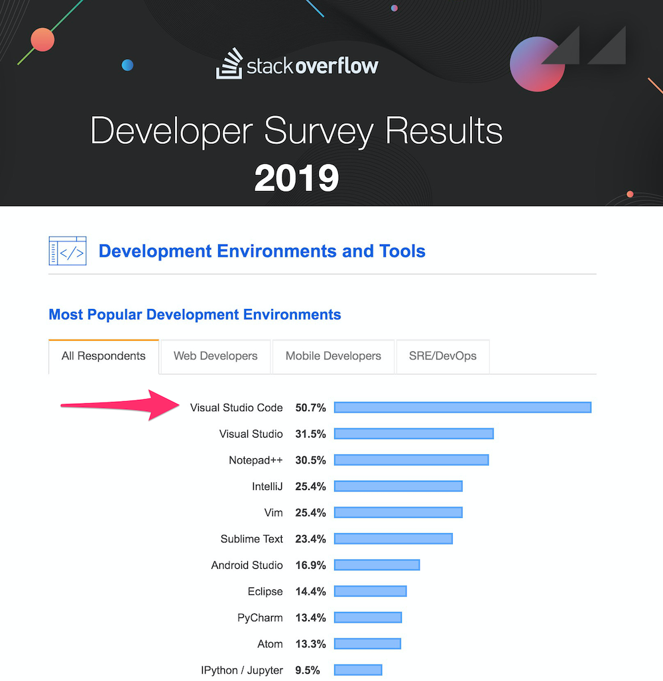Viewport: 663px width, 681px height.
Task: Click the 14.4% value
Action: [x=310, y=591]
